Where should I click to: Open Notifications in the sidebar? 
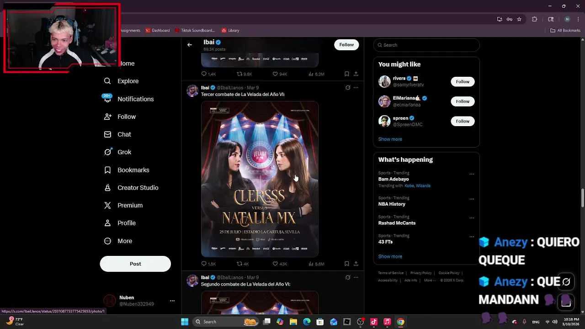tap(128, 99)
